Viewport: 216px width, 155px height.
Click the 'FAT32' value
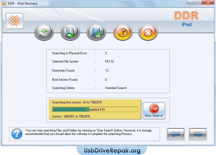(x=109, y=61)
